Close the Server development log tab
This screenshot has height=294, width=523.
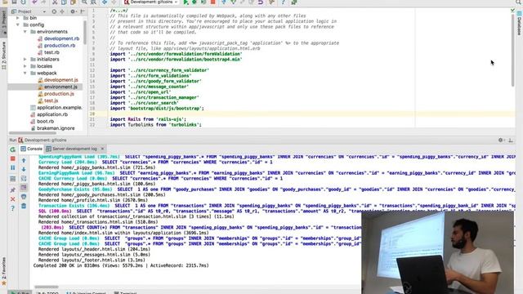[102, 149]
